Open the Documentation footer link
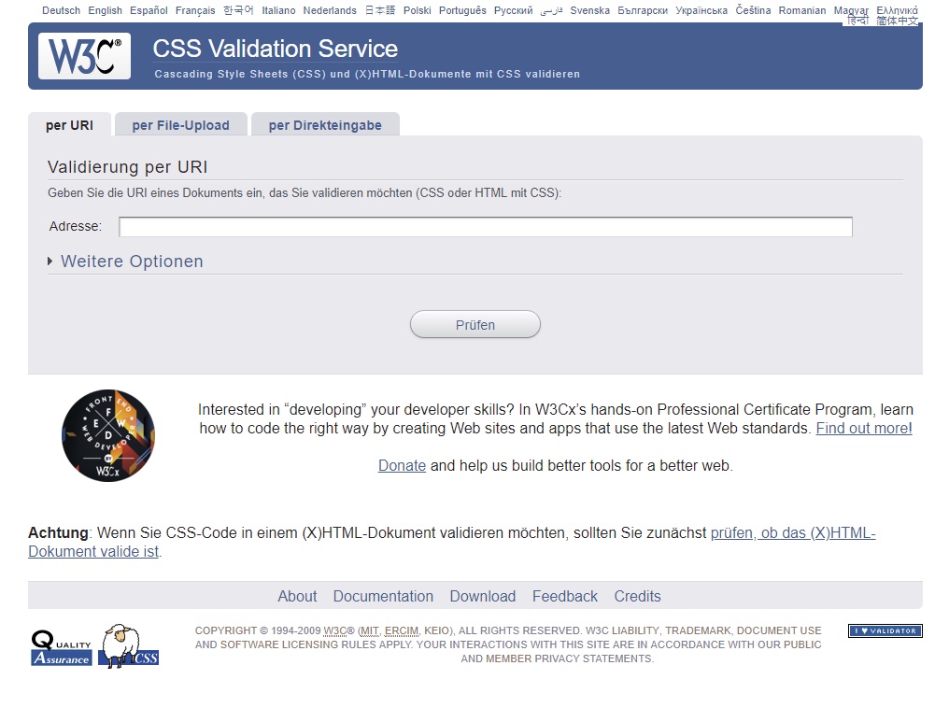The width and height of the screenshot is (949, 722). coord(383,596)
